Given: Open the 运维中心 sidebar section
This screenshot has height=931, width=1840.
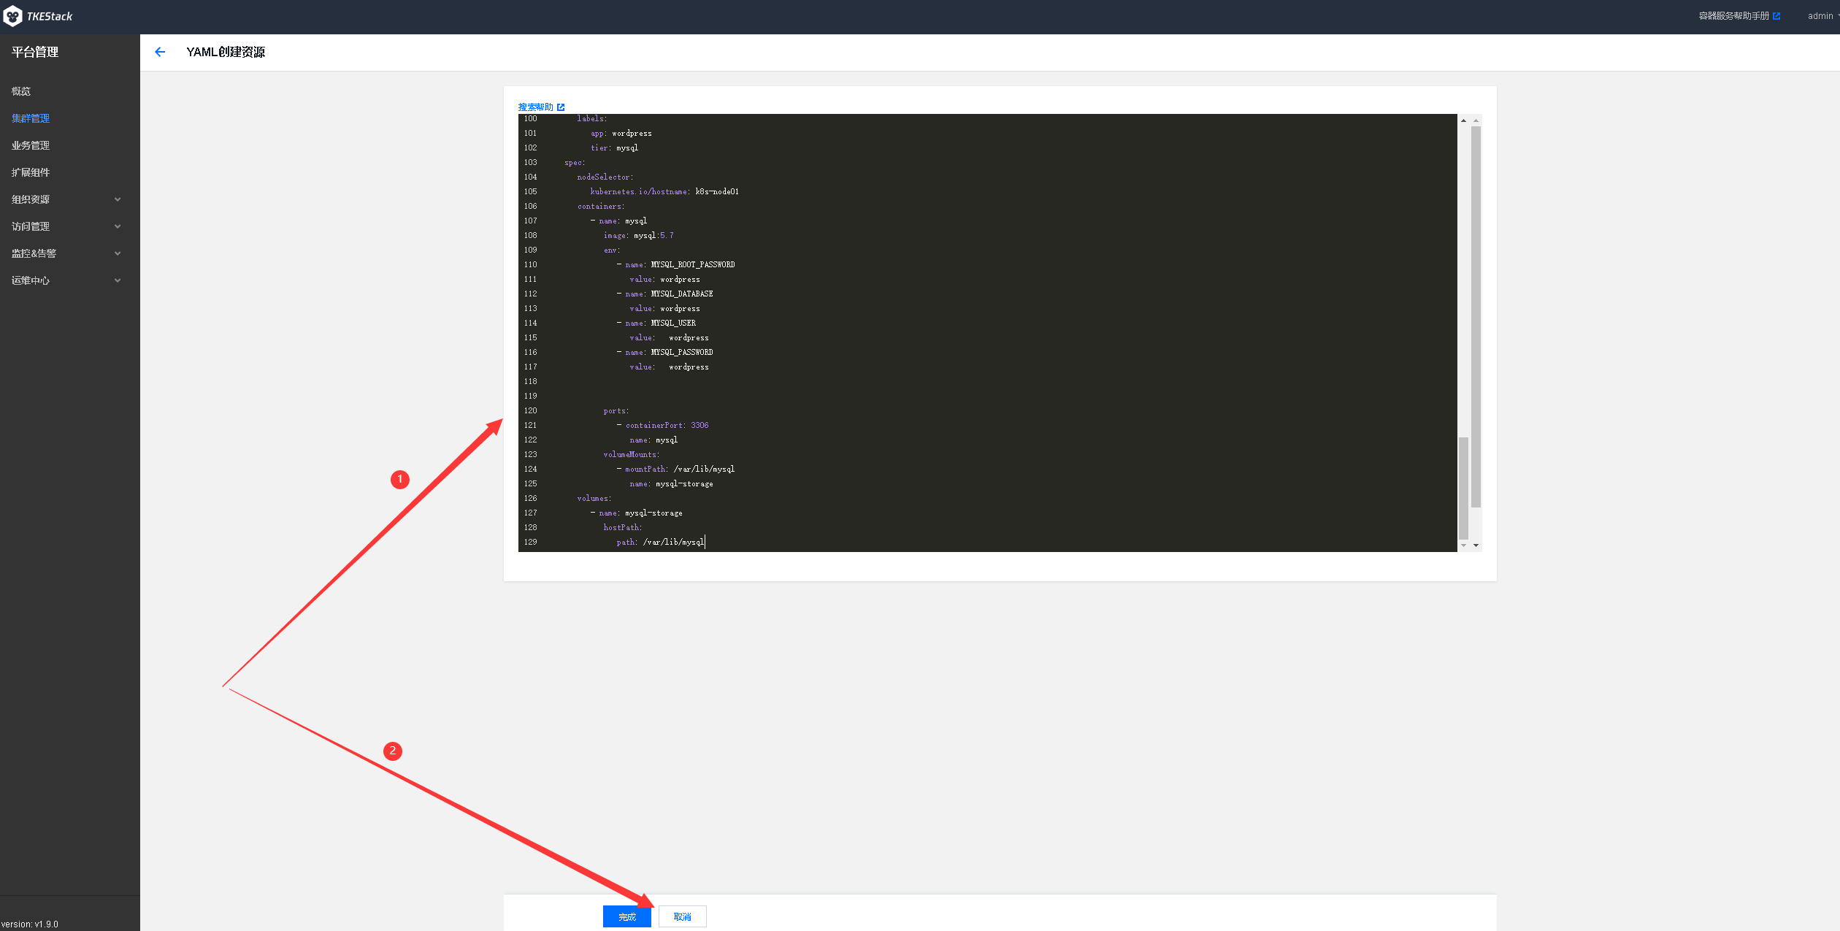Looking at the screenshot, I should point(31,280).
